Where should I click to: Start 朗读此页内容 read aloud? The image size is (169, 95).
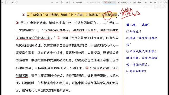click(93, 2)
